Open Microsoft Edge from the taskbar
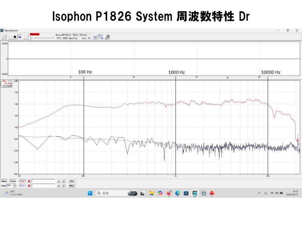 coord(177,193)
